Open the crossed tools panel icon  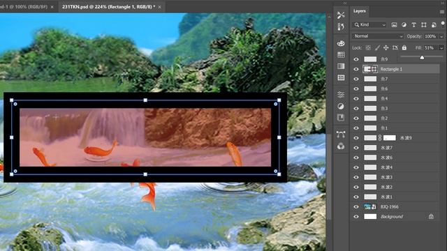click(341, 15)
